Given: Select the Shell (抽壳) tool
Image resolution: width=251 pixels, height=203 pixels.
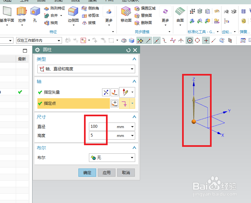Looking at the screenshot, I should (x=51, y=23).
